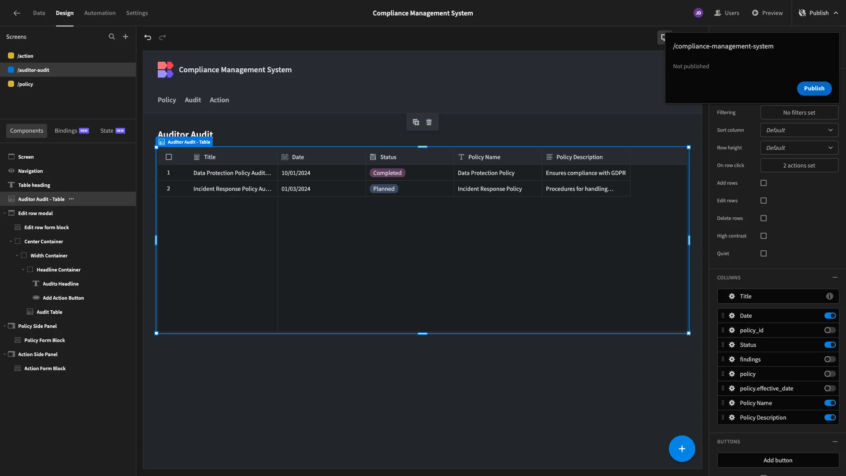Image resolution: width=846 pixels, height=476 pixels.
Task: Open the No filters set button
Action: click(x=799, y=113)
